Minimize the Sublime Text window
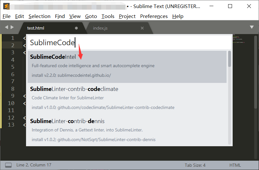Screen dimensions: 259x170 (211, 6)
